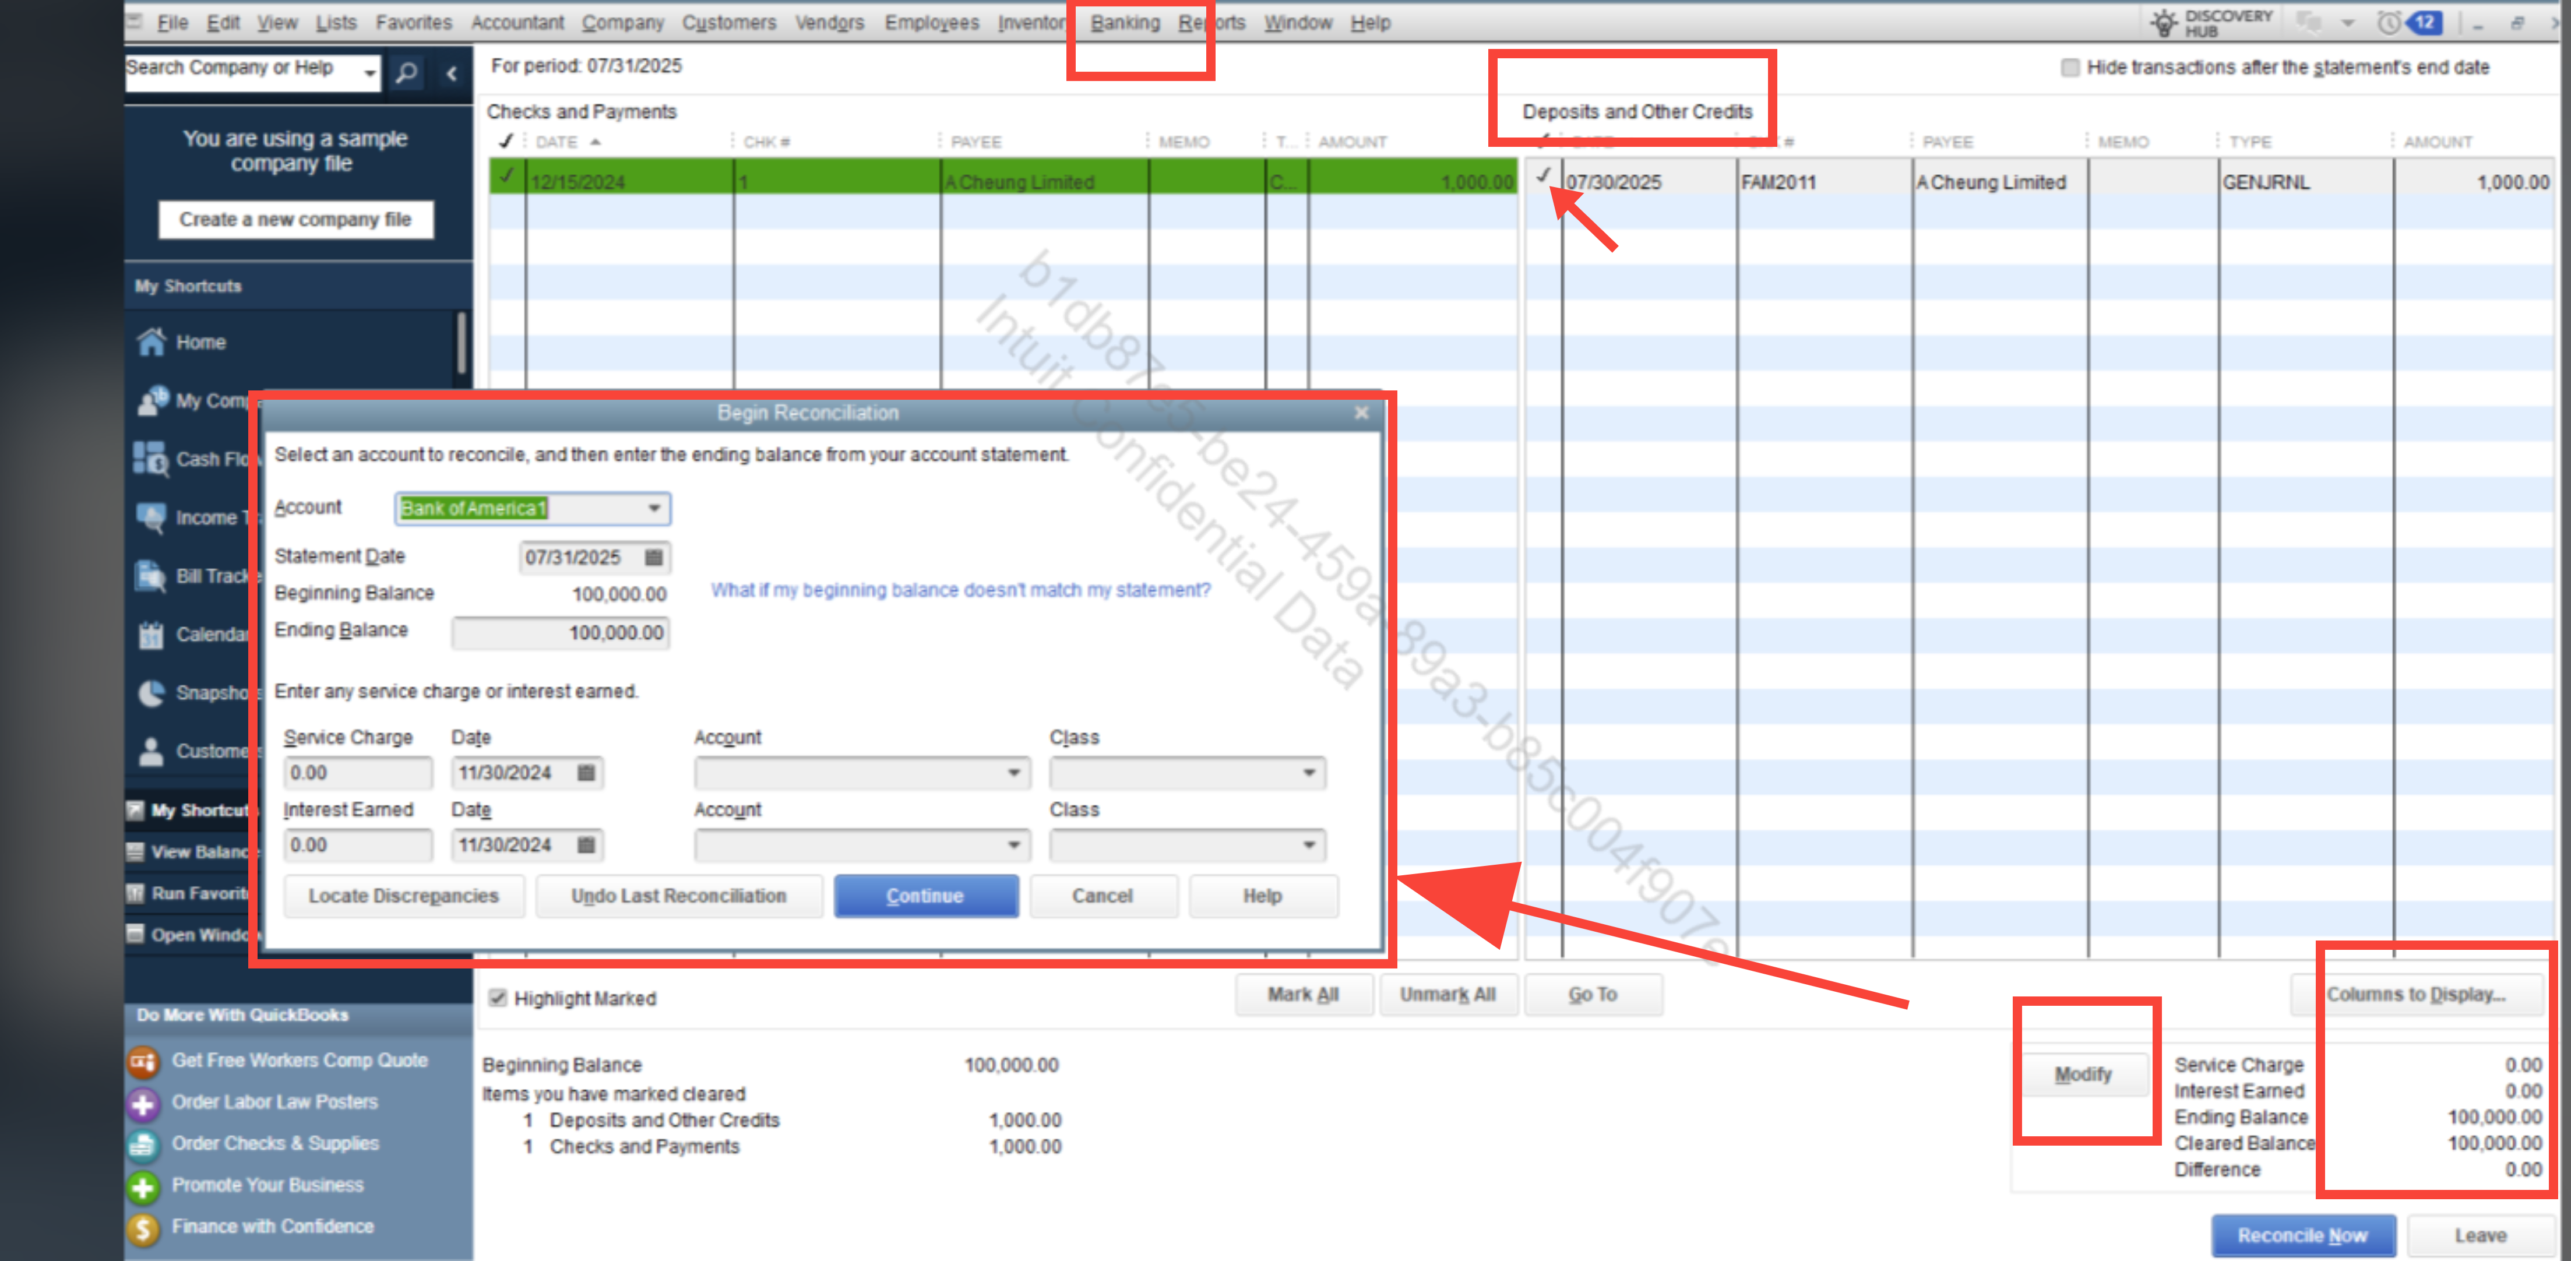This screenshot has height=1261, width=2571.
Task: Click the search magnifier icon
Action: tap(406, 72)
